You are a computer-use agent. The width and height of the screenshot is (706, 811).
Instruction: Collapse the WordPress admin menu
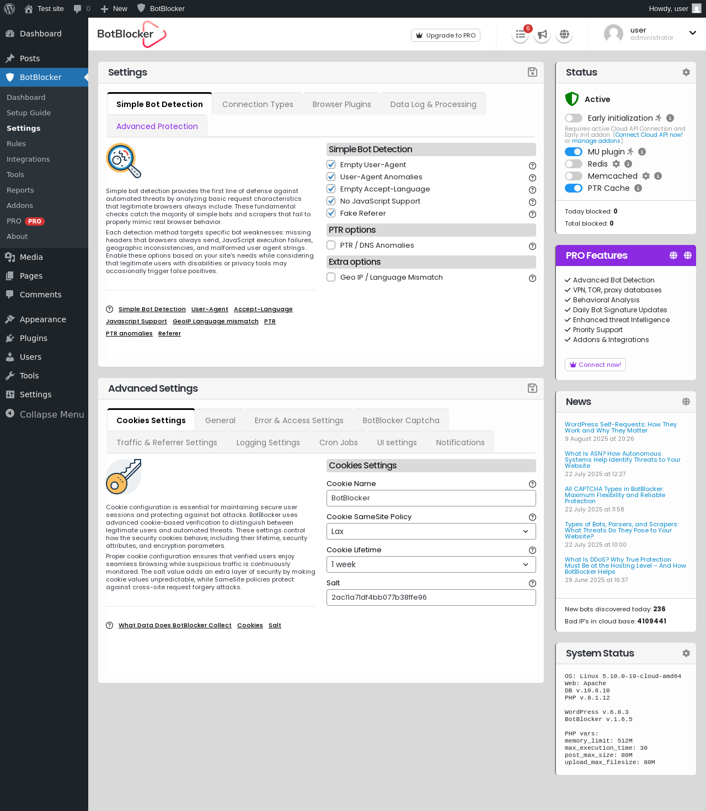(44, 414)
